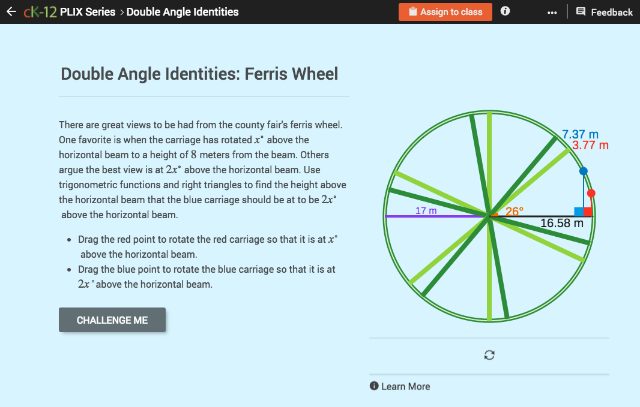Open the info icon beside Assign to class
This screenshot has height=407, width=640.
[505, 11]
